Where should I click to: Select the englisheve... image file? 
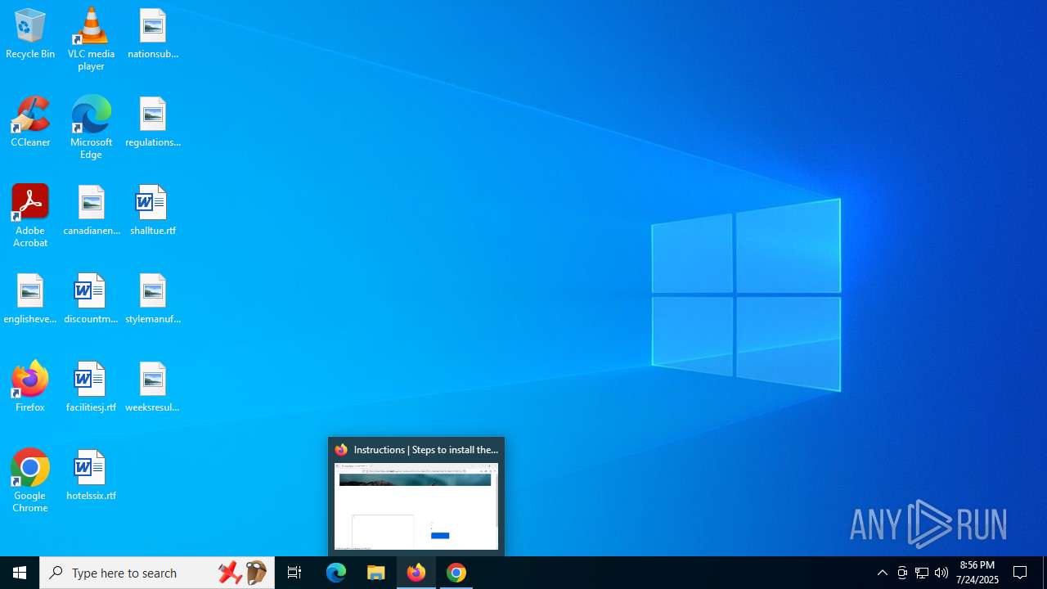tap(30, 299)
